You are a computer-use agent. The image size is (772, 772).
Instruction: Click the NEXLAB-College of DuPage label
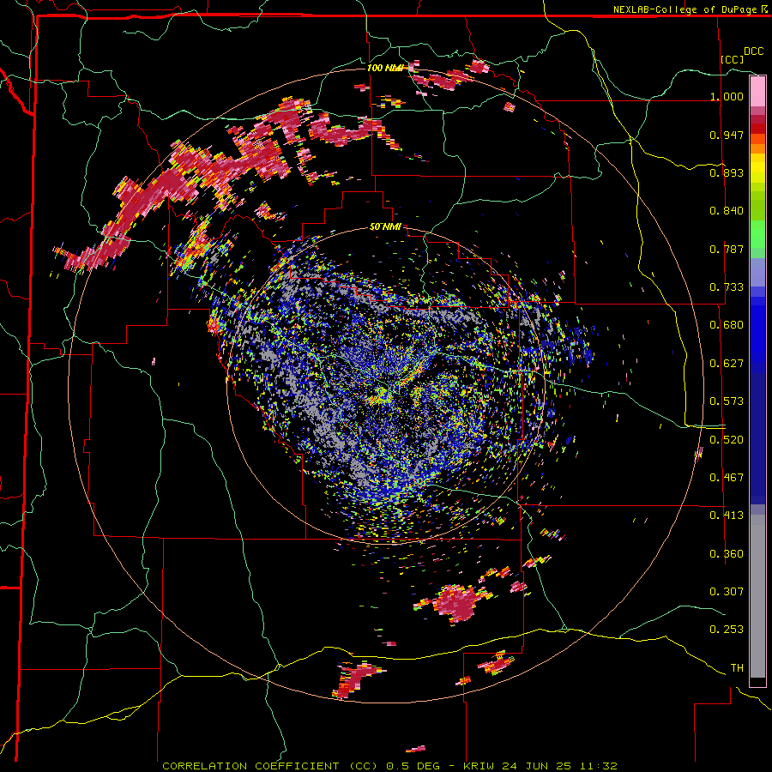tap(686, 9)
